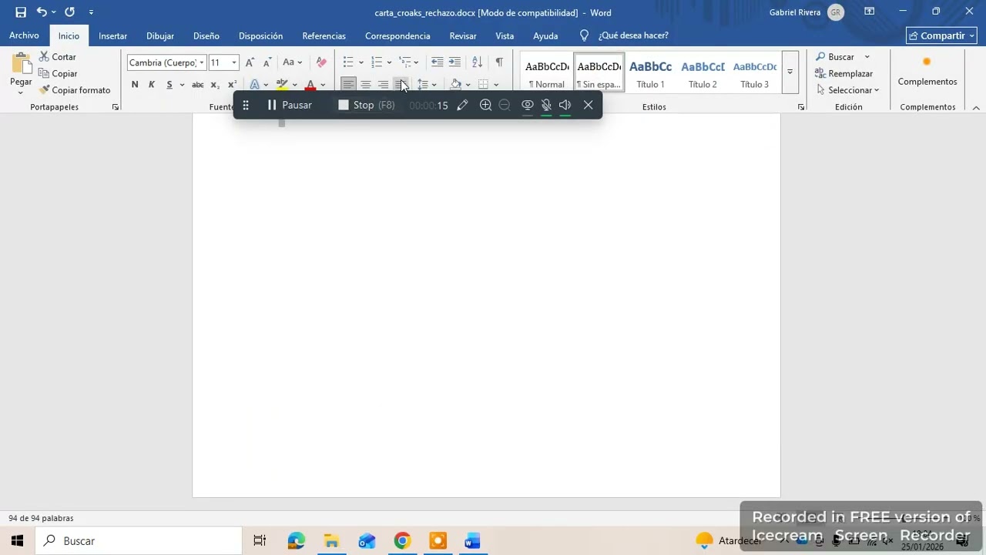Open the Complementos add-ins button

click(927, 72)
